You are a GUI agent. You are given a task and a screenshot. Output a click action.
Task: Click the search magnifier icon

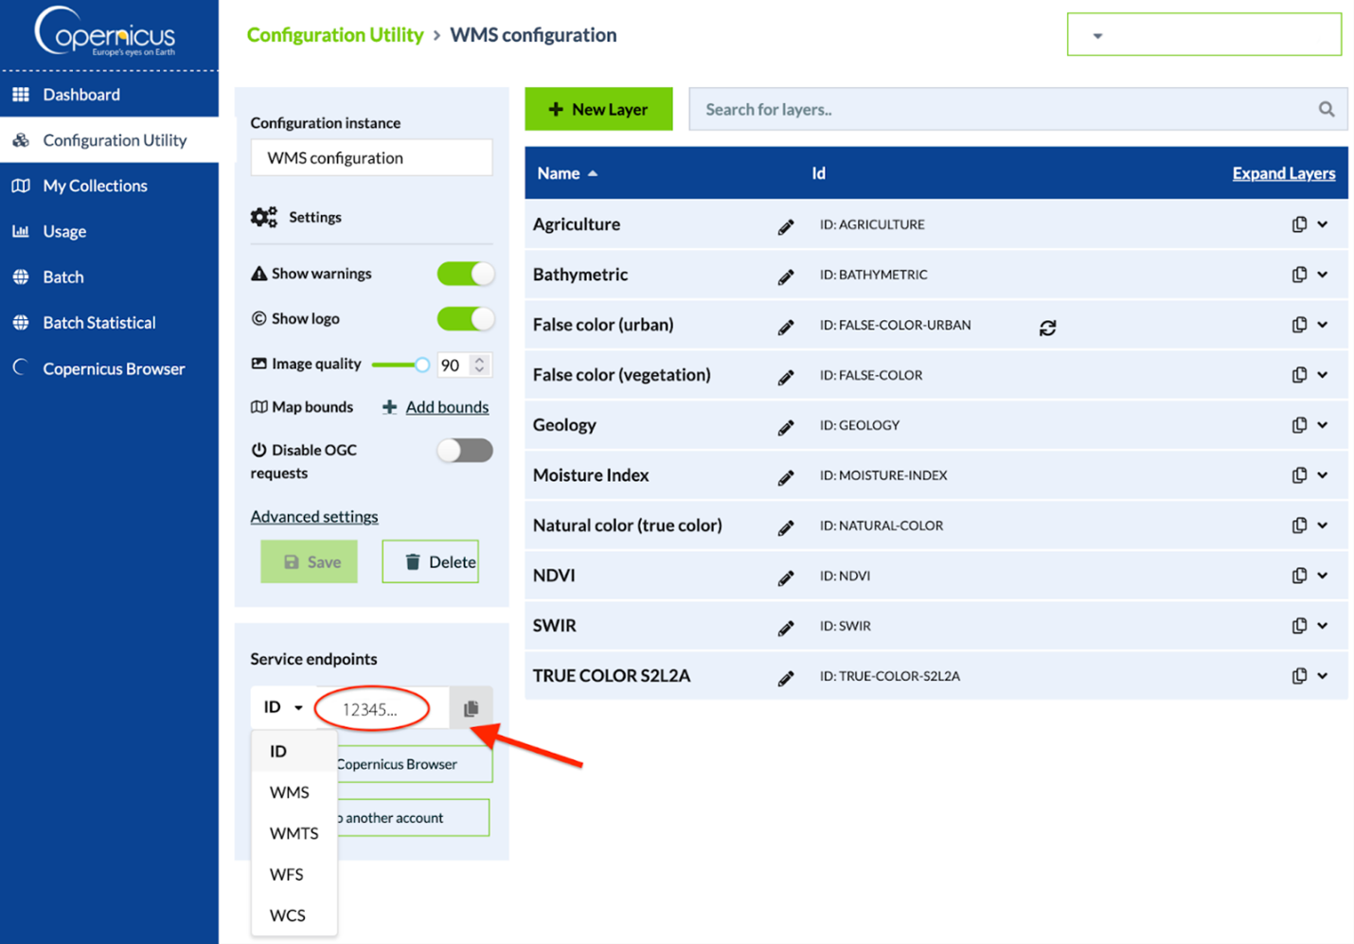pos(1326,110)
